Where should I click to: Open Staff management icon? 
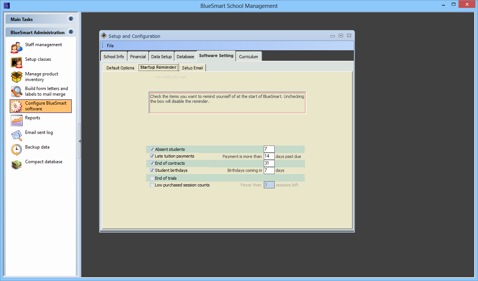tap(17, 48)
